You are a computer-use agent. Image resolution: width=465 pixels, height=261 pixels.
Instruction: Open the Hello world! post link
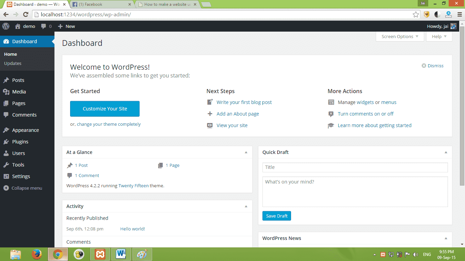132,229
